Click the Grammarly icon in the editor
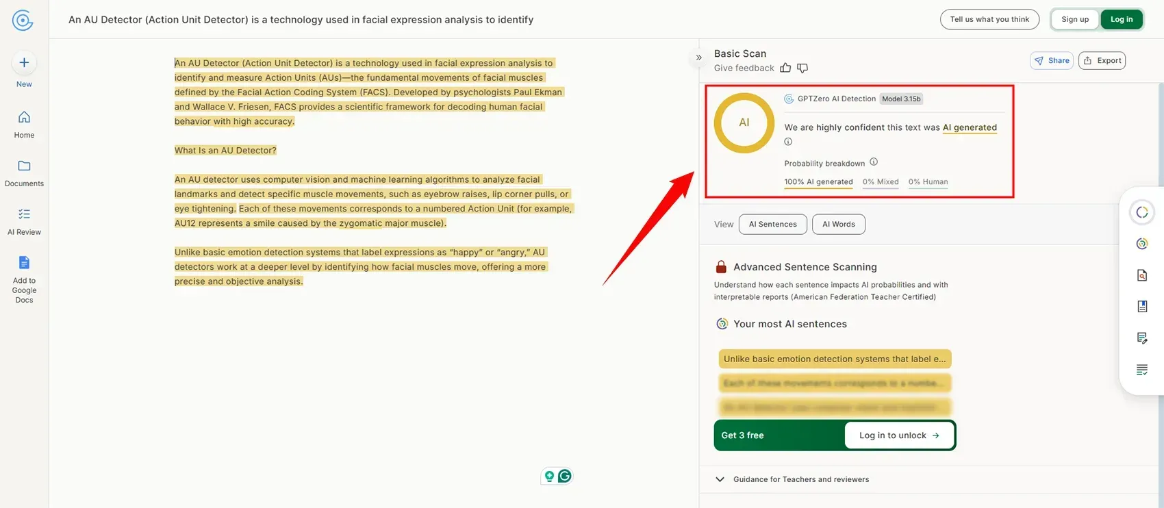1164x508 pixels. pos(565,476)
